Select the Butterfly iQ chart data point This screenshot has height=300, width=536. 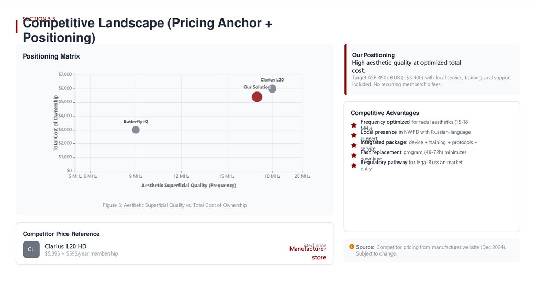pyautogui.click(x=136, y=130)
